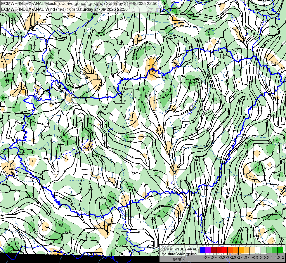This screenshot has width=286, height=263.
Task: Select the white legend swatch
Action: (x=258, y=250)
